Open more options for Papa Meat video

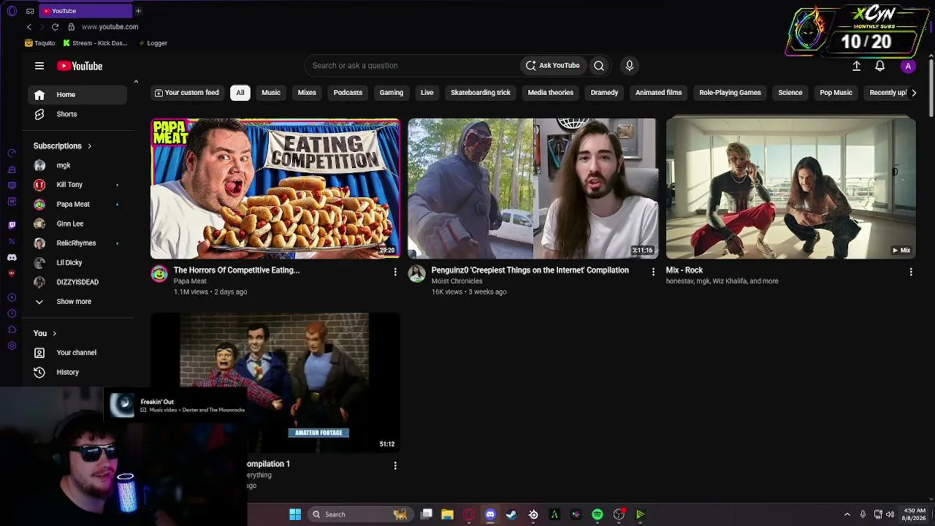(x=395, y=272)
